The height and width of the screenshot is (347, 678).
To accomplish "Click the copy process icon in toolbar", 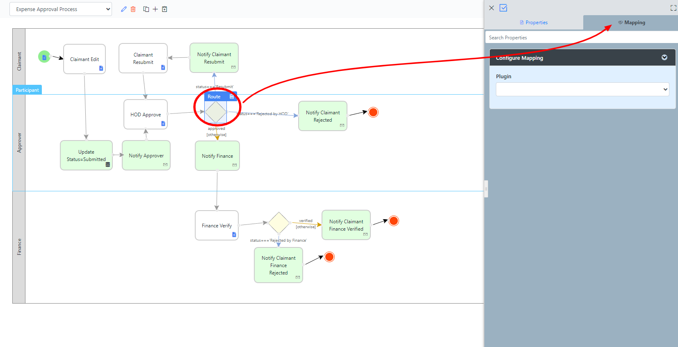I will [x=146, y=9].
